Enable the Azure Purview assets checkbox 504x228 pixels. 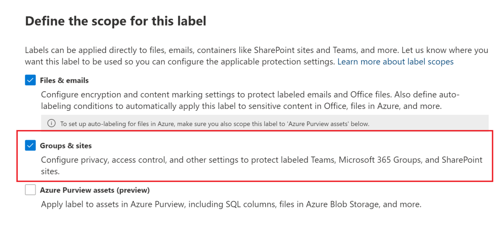(31, 190)
